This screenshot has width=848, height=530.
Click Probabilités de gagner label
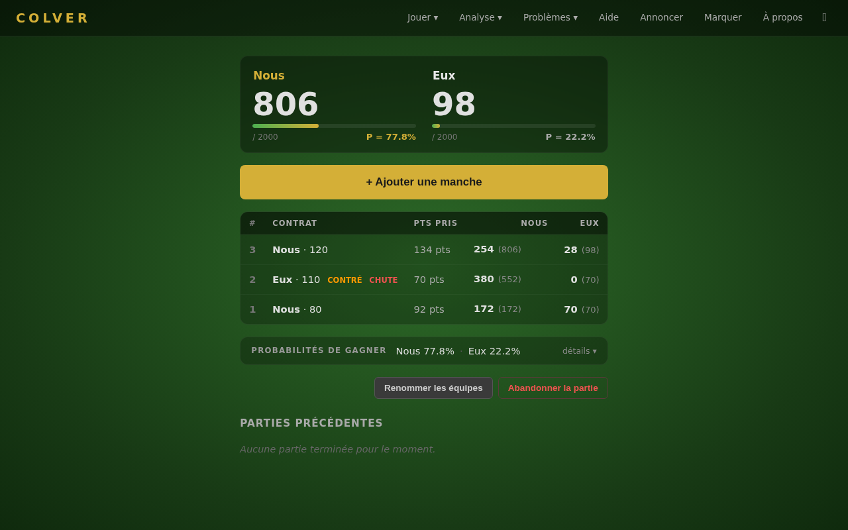click(319, 350)
